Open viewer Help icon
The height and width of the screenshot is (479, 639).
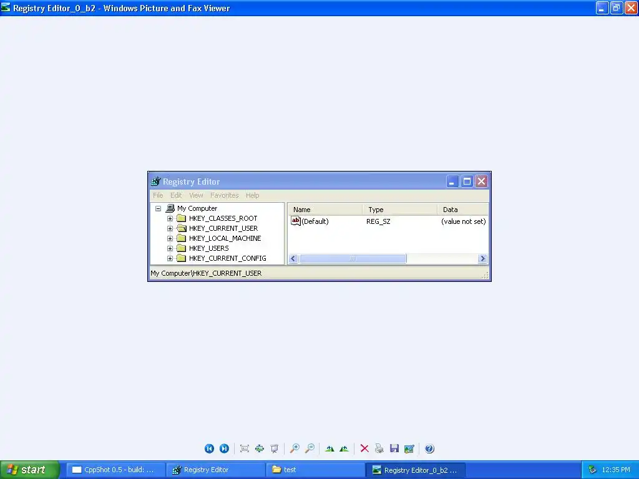pos(429,448)
